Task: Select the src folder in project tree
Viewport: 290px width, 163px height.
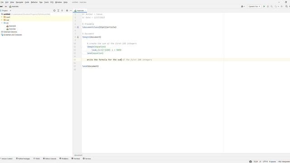Action: point(6,23)
